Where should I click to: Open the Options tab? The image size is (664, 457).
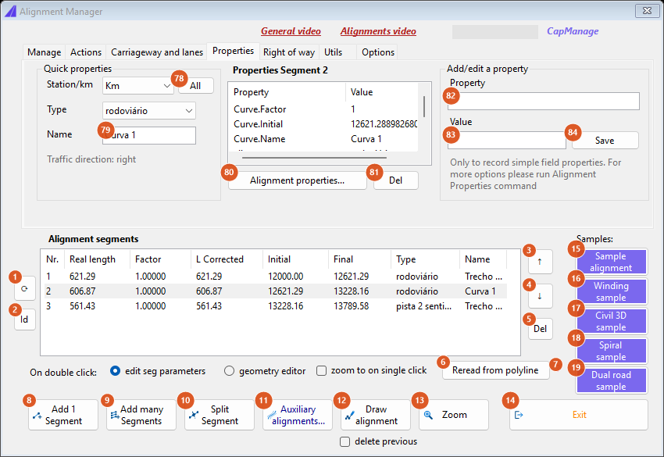(x=378, y=52)
